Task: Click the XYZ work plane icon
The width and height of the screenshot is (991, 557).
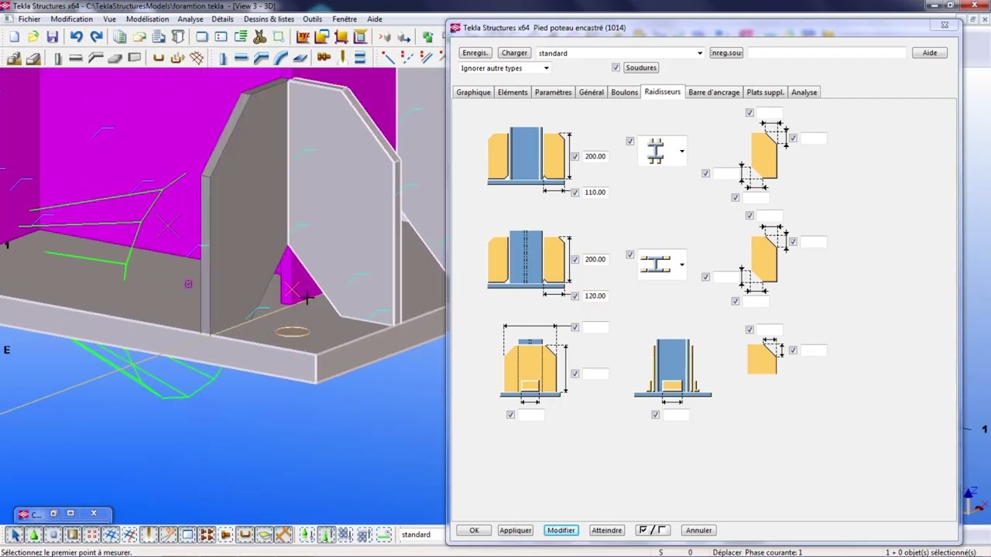Action: [303, 36]
